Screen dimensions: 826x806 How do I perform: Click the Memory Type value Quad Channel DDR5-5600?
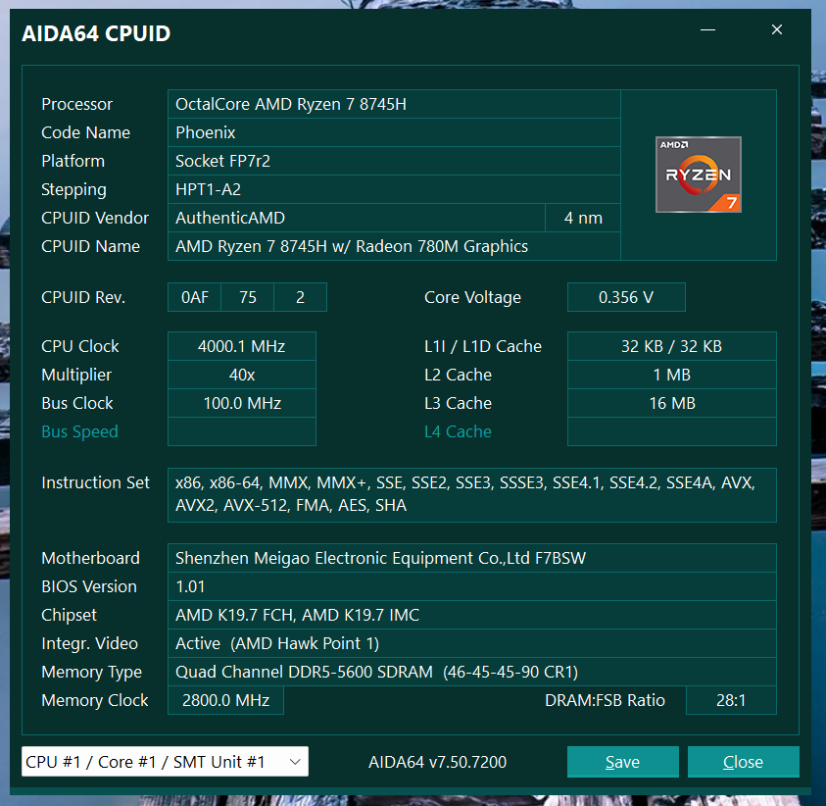(x=472, y=672)
